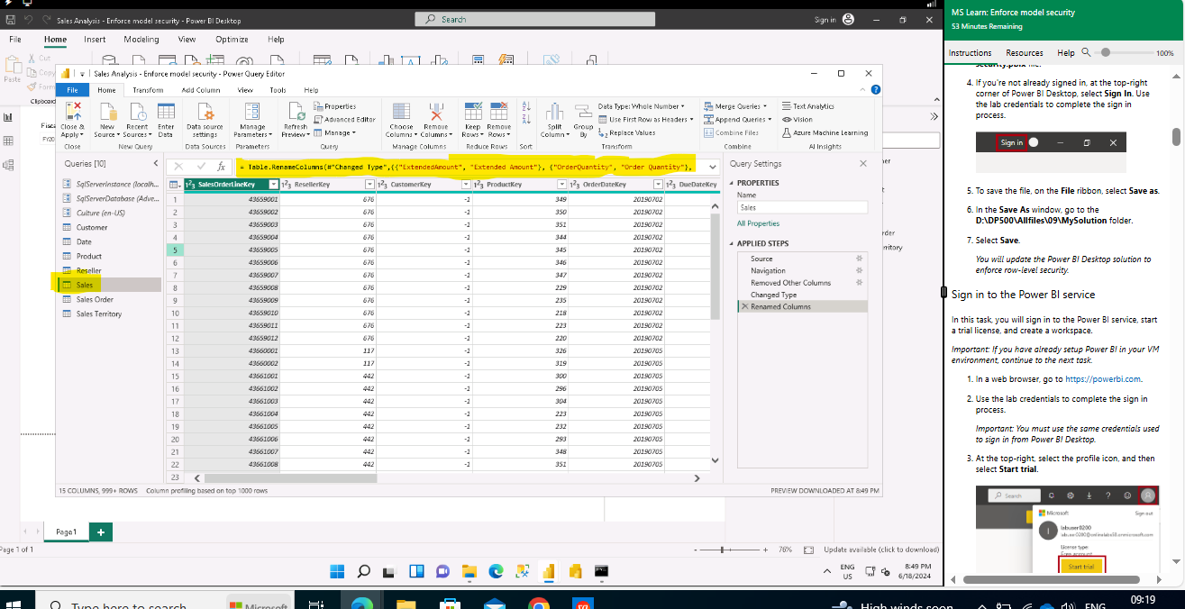
Task: Open the Advanced Editor
Action: click(x=350, y=119)
